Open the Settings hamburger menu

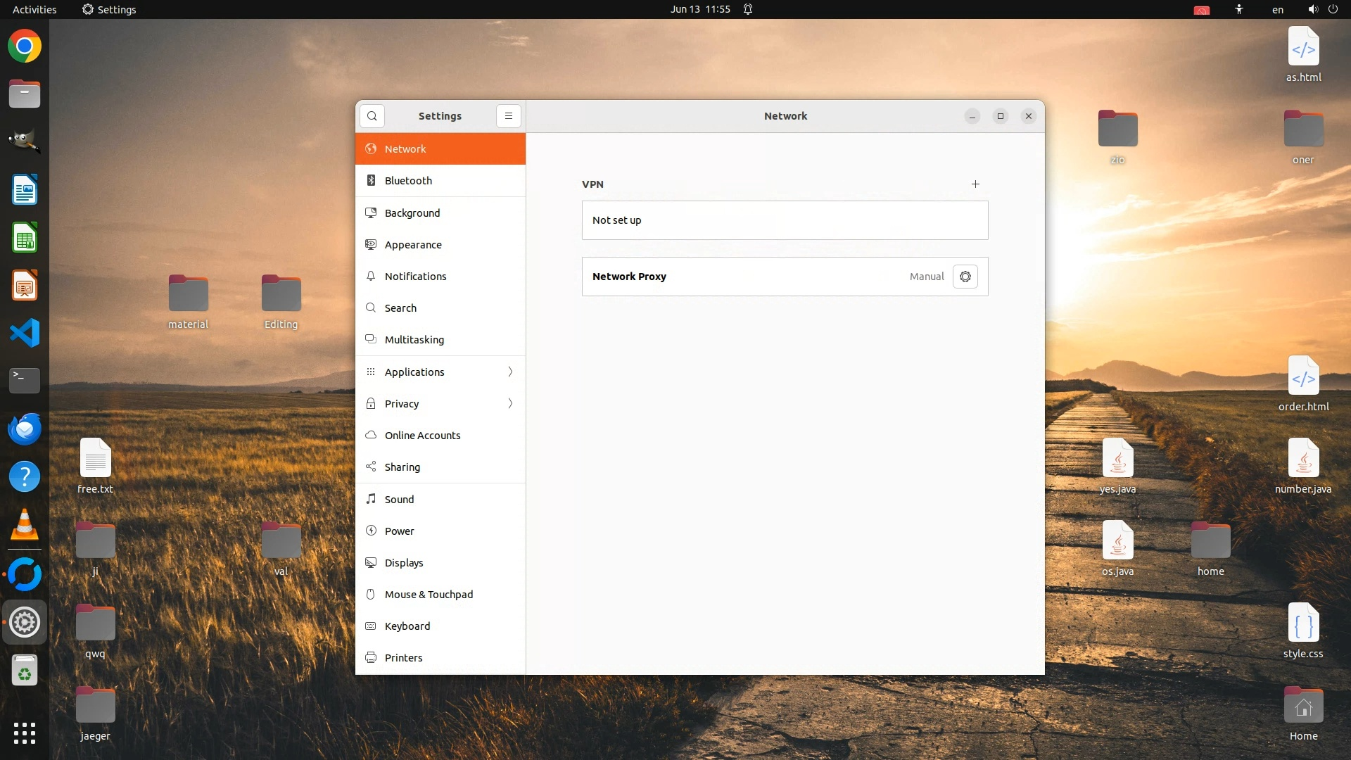pos(508,116)
